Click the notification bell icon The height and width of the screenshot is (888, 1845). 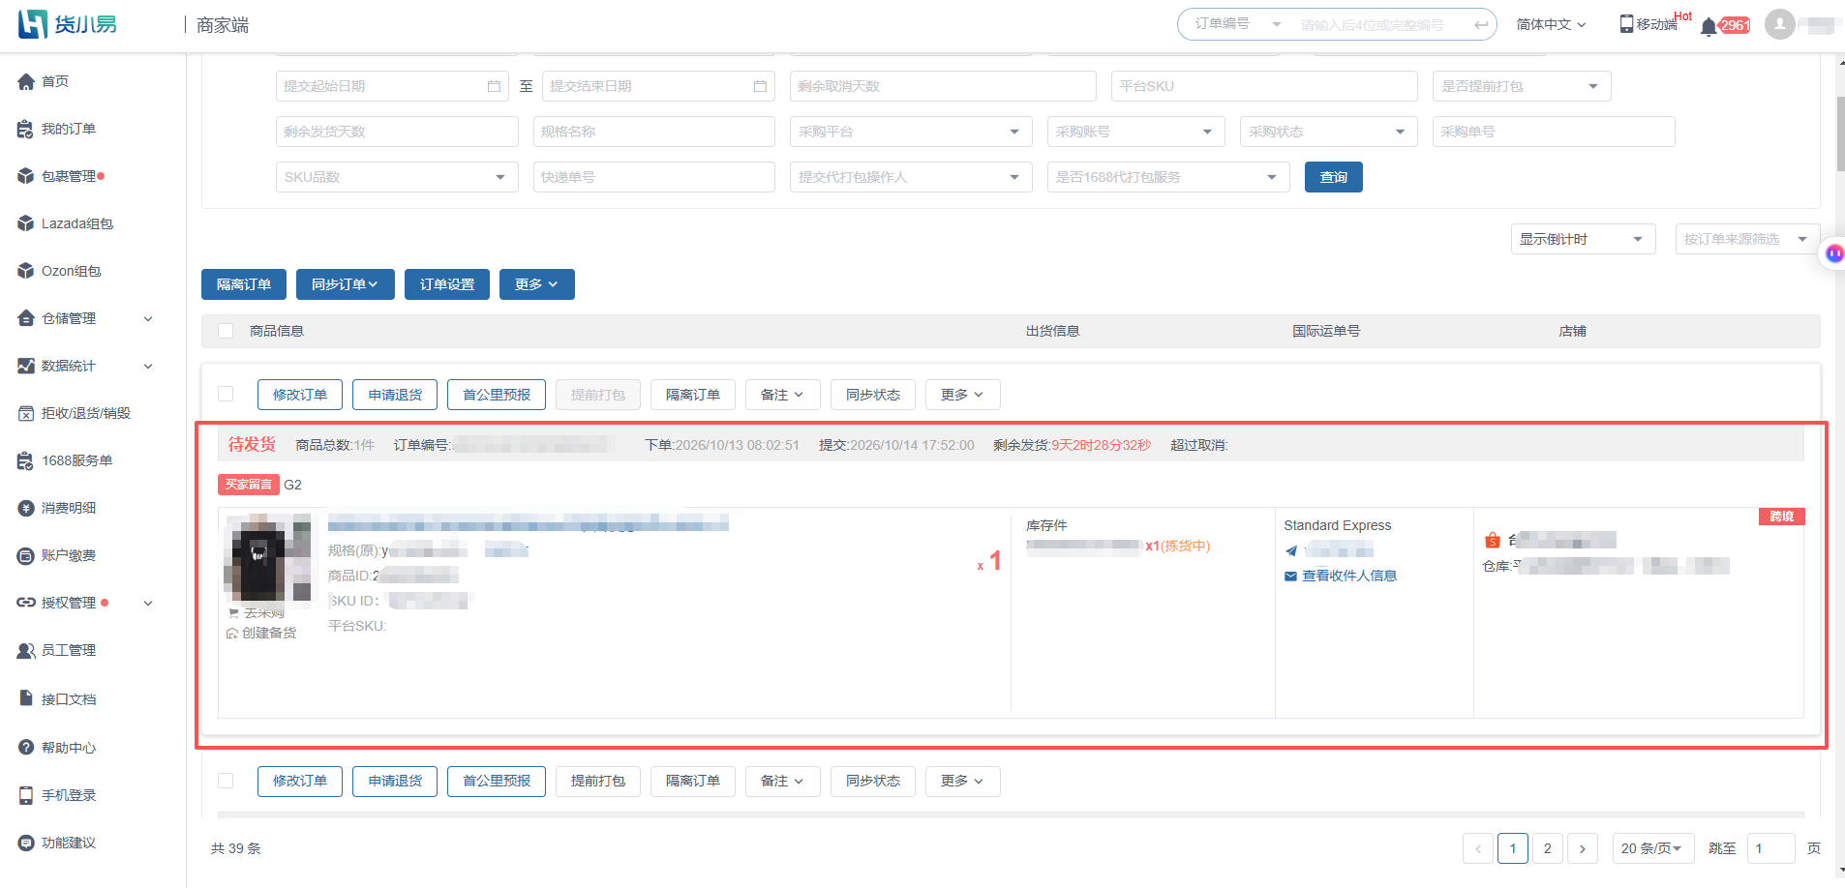[1709, 26]
